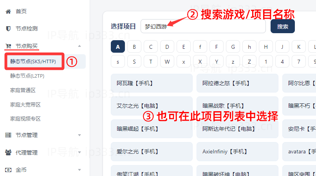Click the money icon for 金币
This screenshot has width=316, height=176.
(x=8, y=170)
